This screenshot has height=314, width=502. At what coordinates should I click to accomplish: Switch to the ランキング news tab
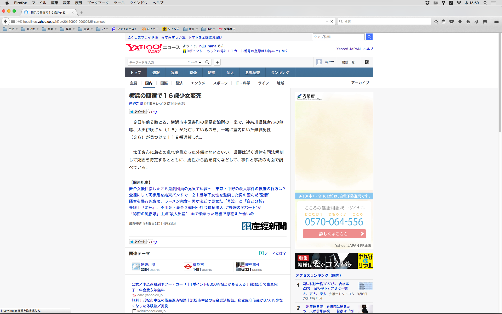click(280, 72)
